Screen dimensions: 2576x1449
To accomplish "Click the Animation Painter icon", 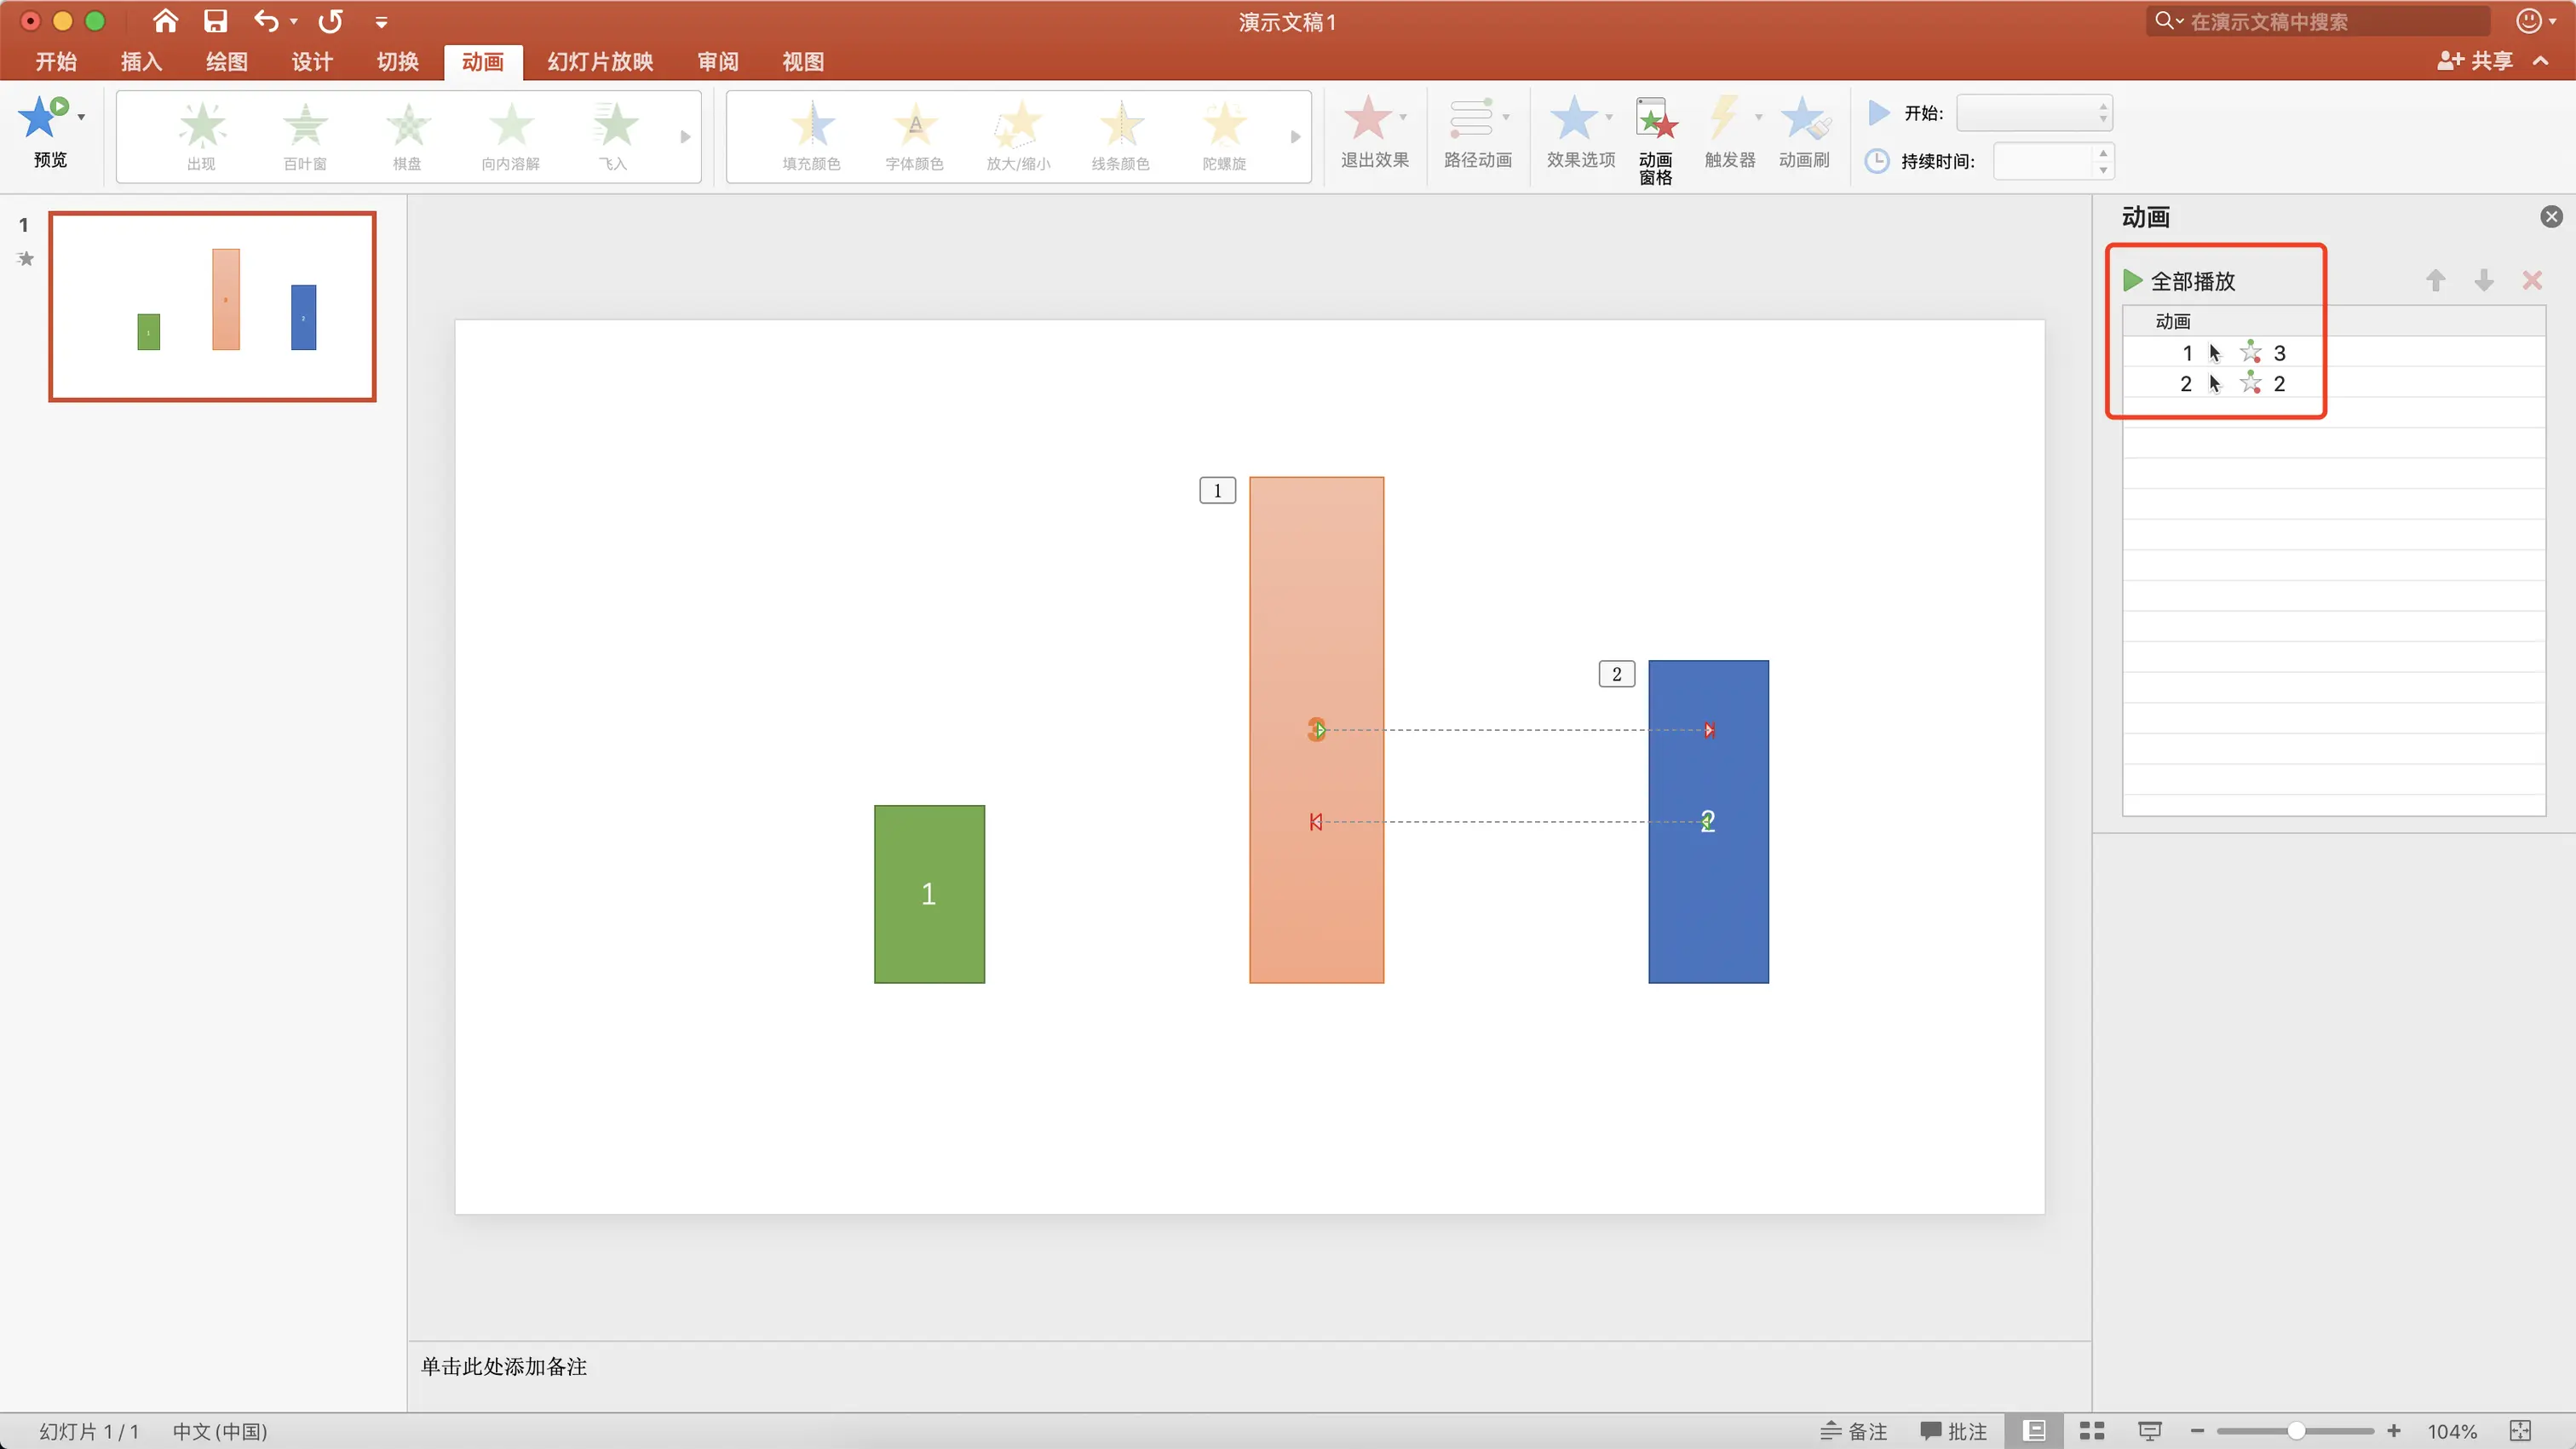I will point(1804,120).
